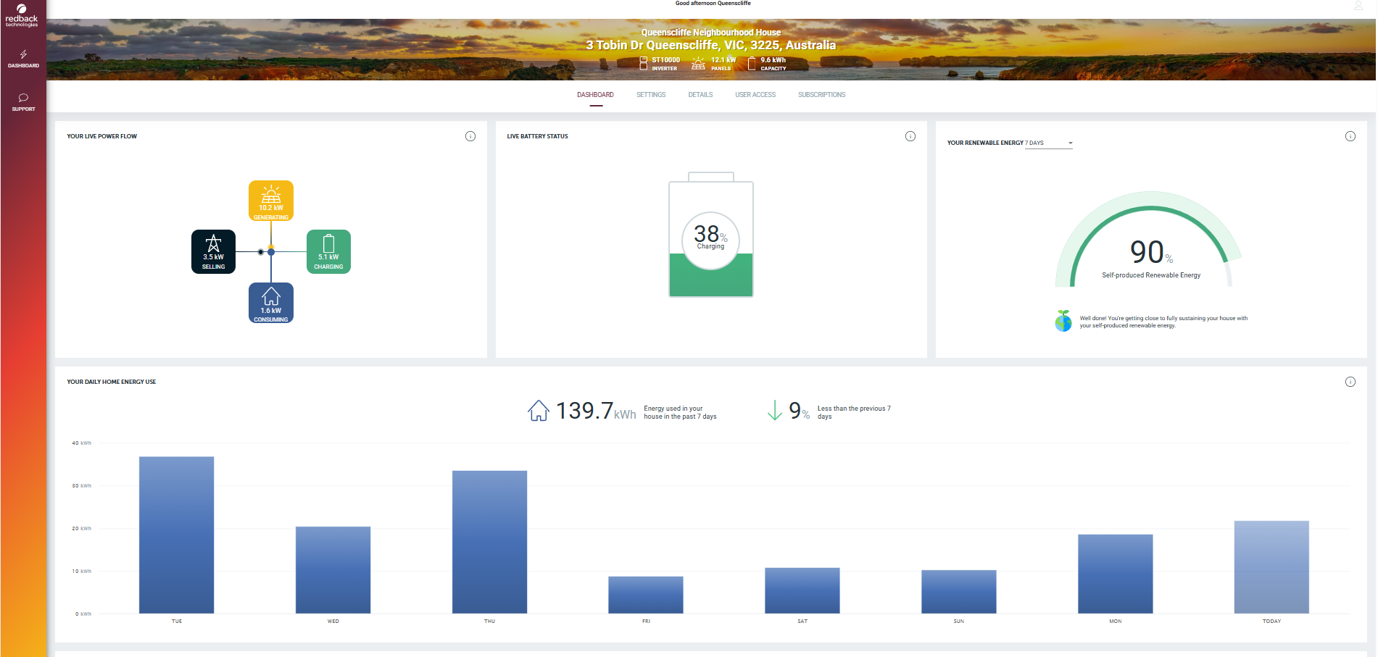Click the battery charging 5.1 kW tile
This screenshot has width=1378, height=657.
(x=328, y=251)
